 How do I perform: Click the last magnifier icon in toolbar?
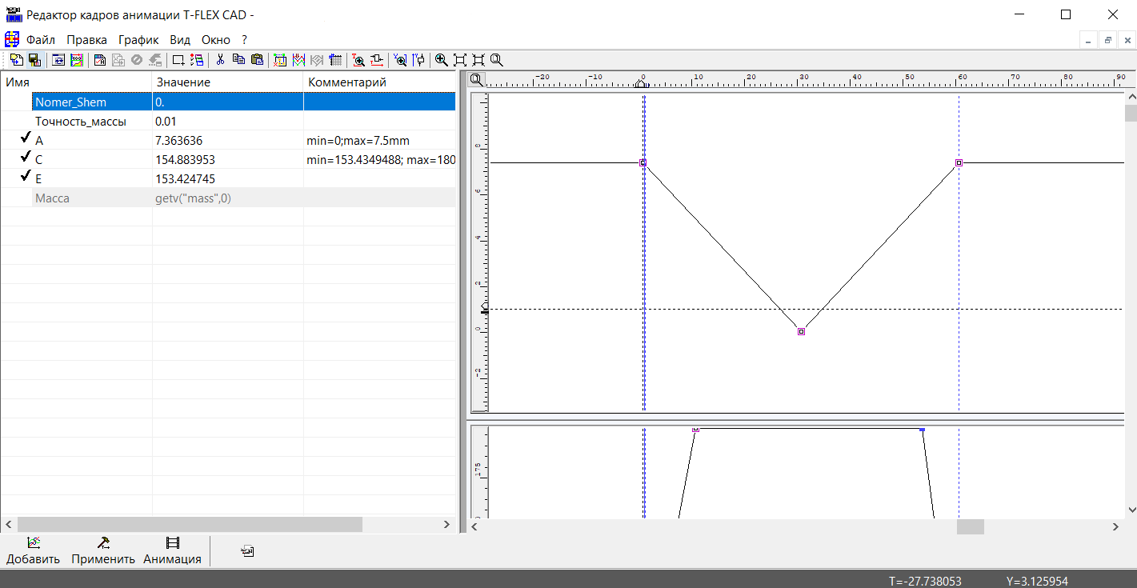(497, 60)
